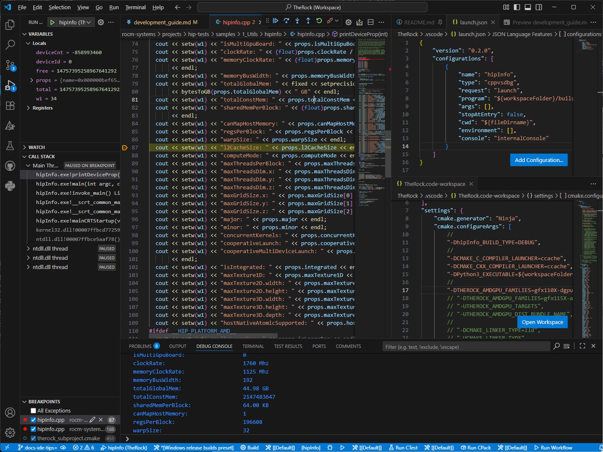Click Build in the status bar
Image resolution: width=603 pixels, height=452 pixels.
[x=249, y=448]
